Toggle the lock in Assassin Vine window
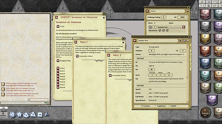The image size is (222, 124). click(x=180, y=41)
